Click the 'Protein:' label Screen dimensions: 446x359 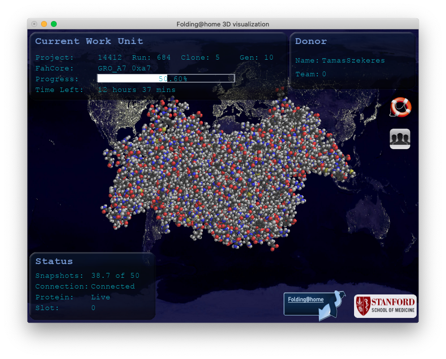coord(54,297)
